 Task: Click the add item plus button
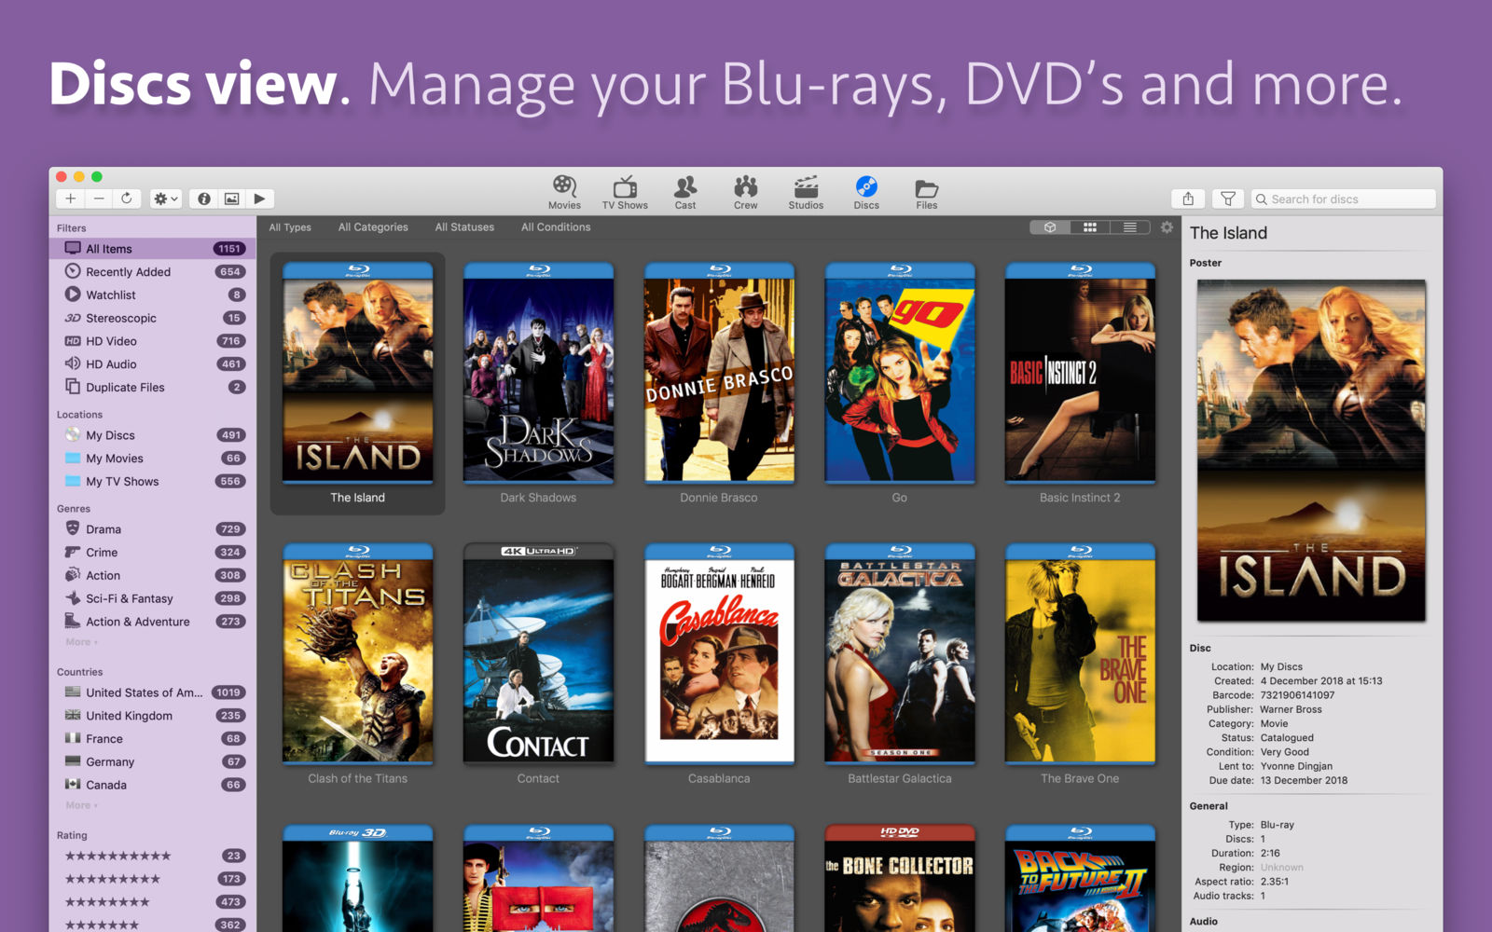(70, 199)
